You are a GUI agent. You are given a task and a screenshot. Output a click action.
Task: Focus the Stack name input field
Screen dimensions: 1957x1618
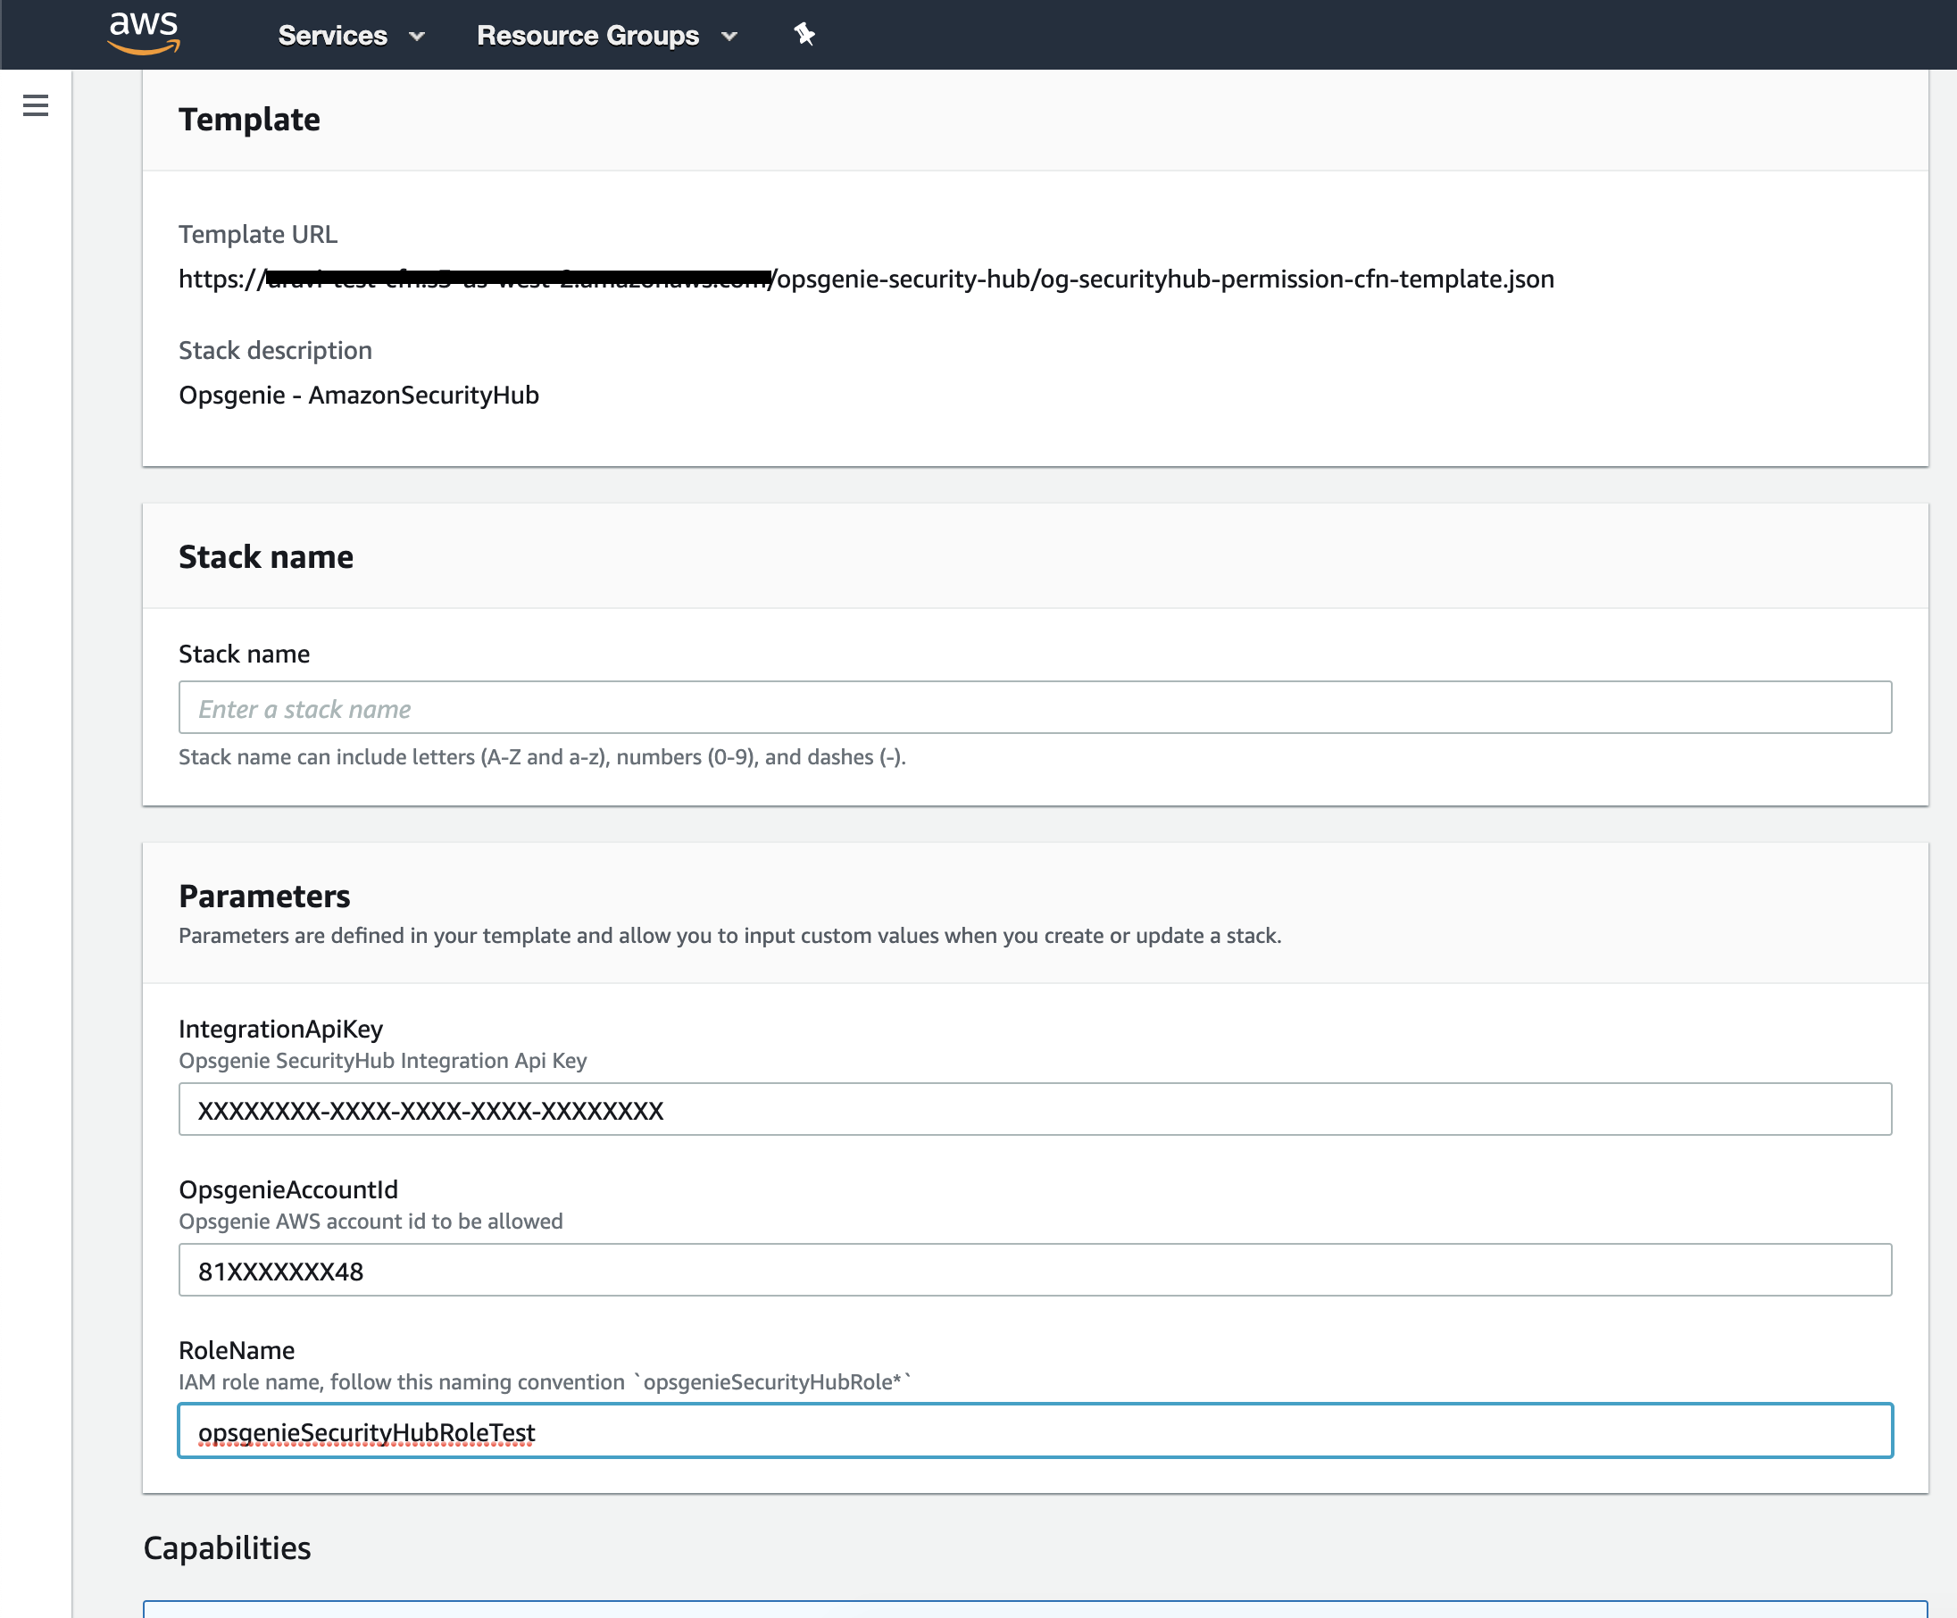tap(1035, 707)
